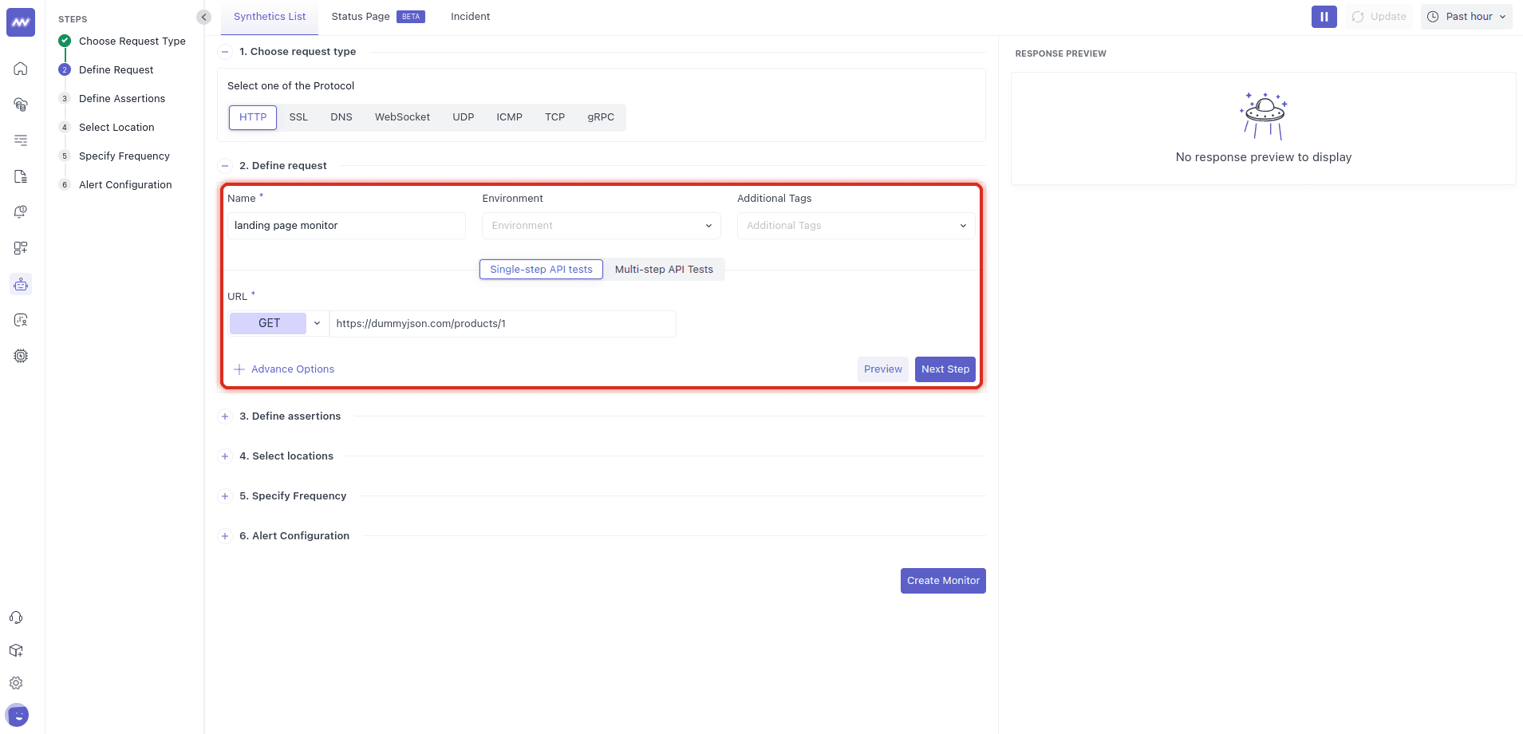1523x734 pixels.
Task: Collapse the Steps panel with arrow icon
Action: [204, 17]
